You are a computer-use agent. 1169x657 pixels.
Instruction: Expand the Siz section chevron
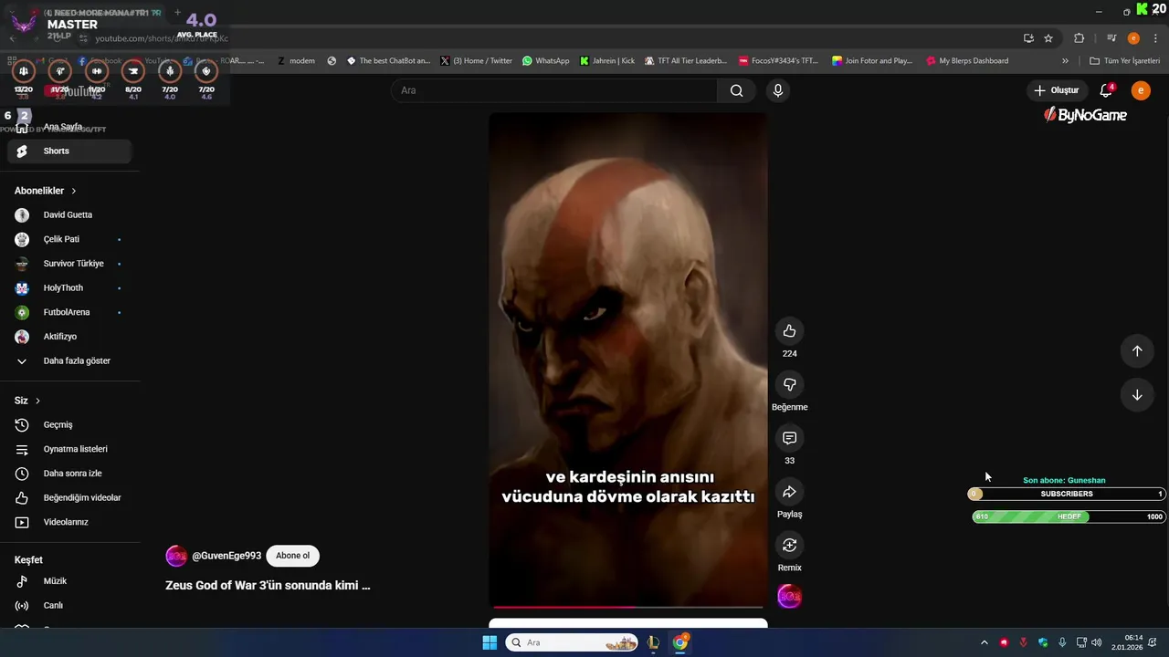(x=37, y=401)
